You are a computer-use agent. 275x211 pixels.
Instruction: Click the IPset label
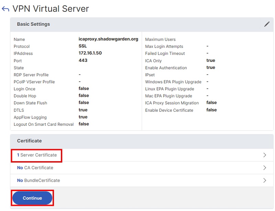point(150,75)
